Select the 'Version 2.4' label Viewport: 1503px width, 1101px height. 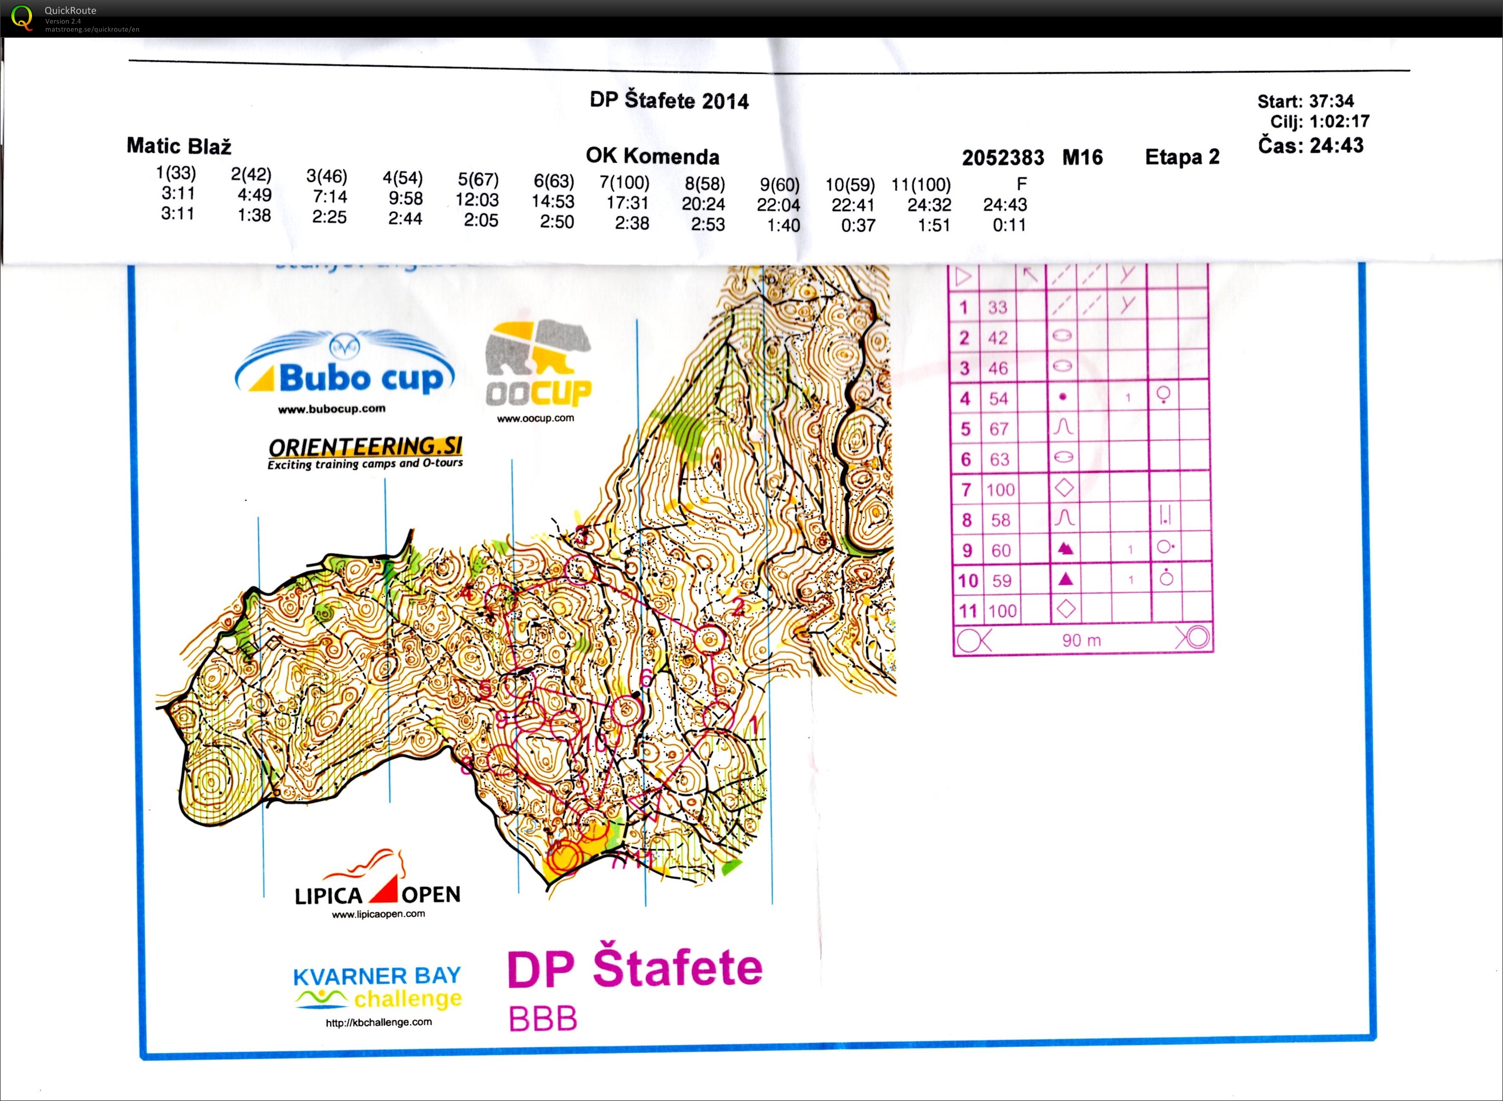click(x=62, y=21)
